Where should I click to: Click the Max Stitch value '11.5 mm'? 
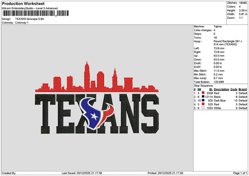pos(218,71)
